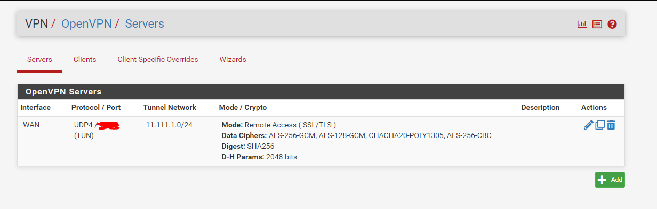Follow the Servers breadcrumb link
This screenshot has width=657, height=209.
click(145, 23)
